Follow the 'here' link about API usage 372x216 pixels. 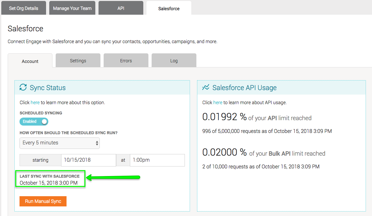218,103
